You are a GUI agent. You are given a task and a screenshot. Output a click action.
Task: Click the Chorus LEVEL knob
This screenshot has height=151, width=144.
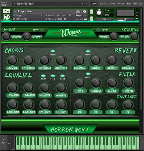[12, 61]
